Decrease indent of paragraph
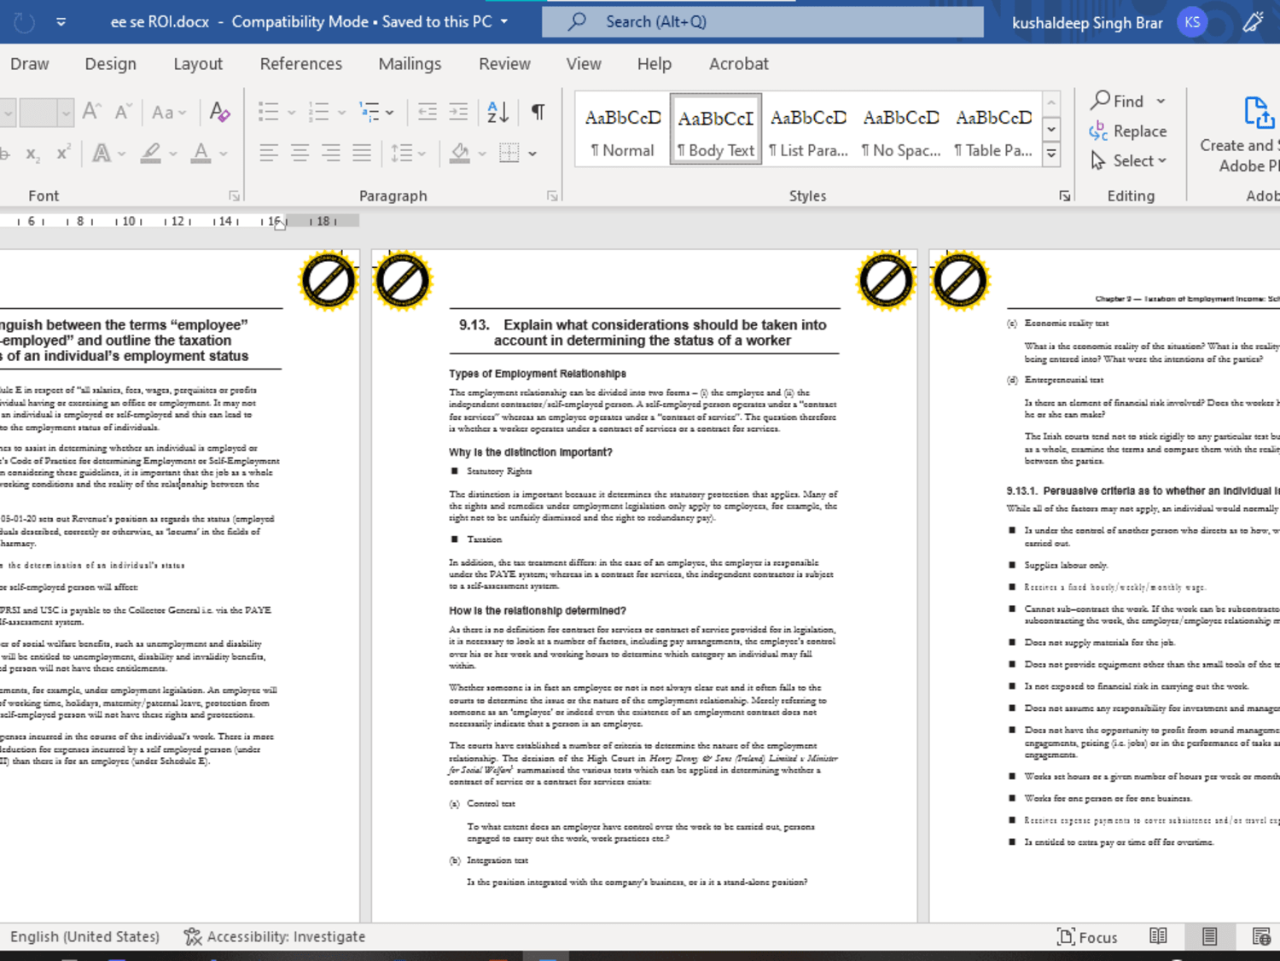The image size is (1280, 961). pyautogui.click(x=428, y=112)
